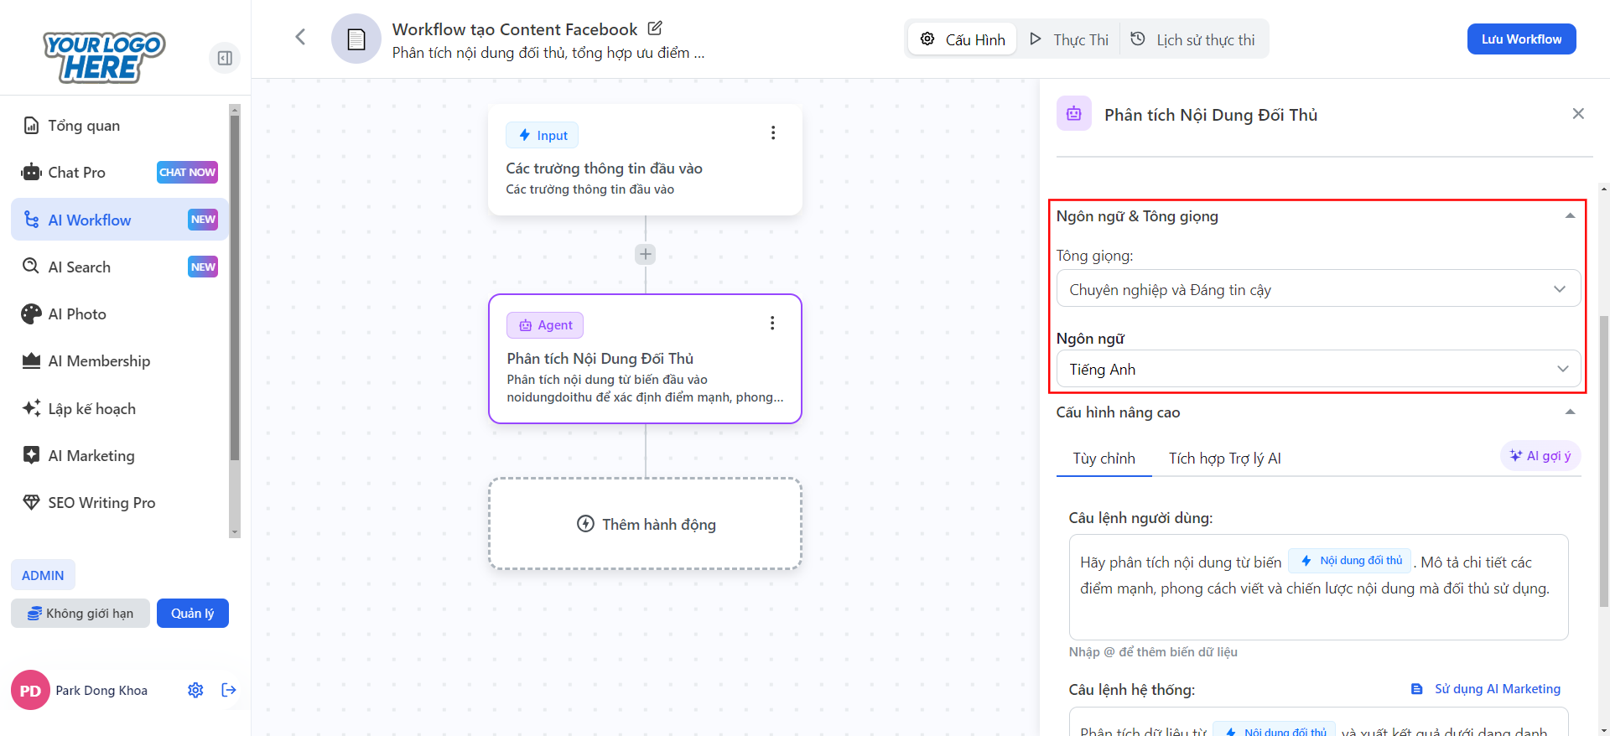Screen dimensions: 1610x736
Task: Collapse Cấu hình nâng cao section
Action: point(1569,412)
